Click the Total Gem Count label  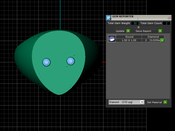(151, 23)
